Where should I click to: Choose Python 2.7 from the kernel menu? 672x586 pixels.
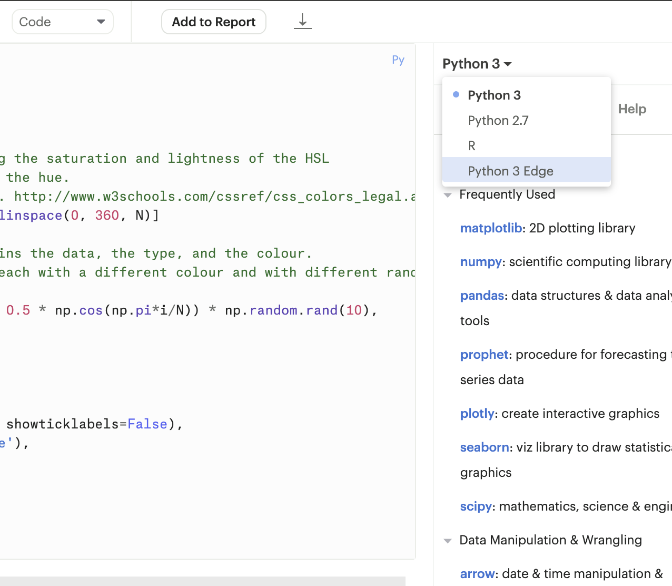click(x=498, y=121)
